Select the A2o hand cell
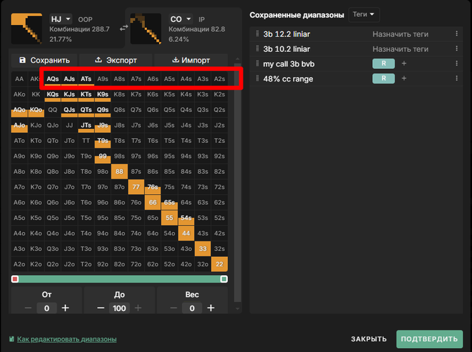472x352 pixels. pos(20,264)
